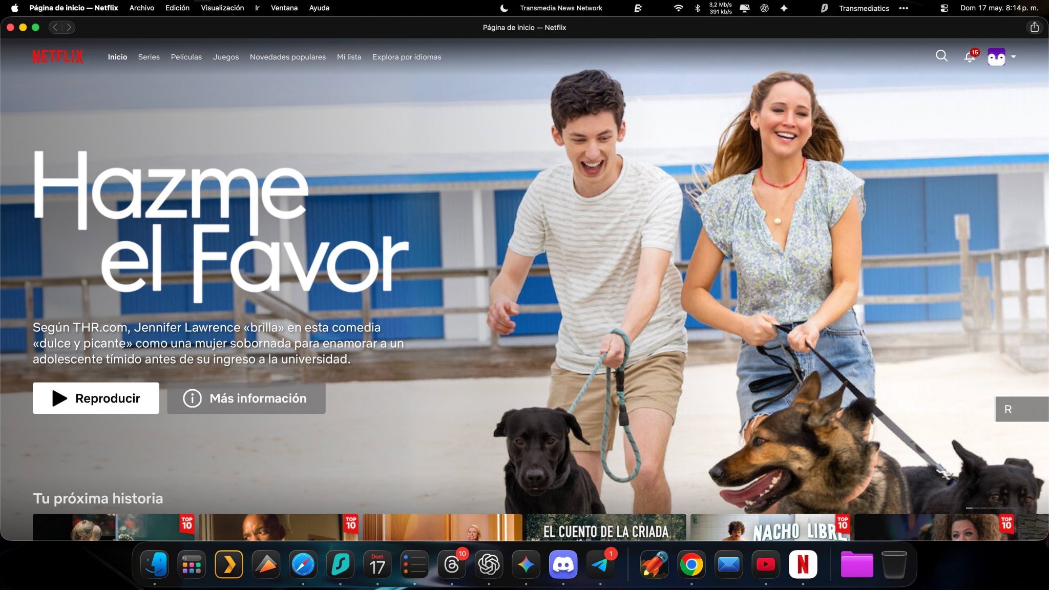Open the Nacho Libre thumbnail
The width and height of the screenshot is (1049, 590).
click(x=770, y=528)
